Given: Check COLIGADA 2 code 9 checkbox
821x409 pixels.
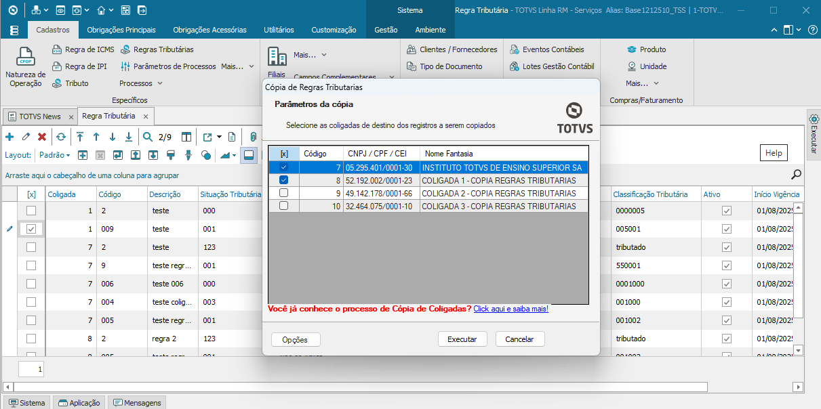Looking at the screenshot, I should coord(283,193).
